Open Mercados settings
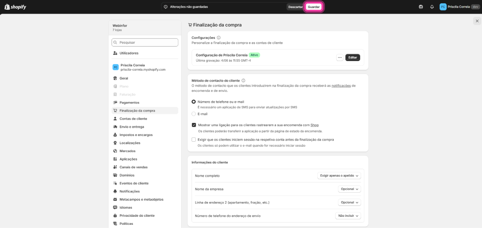The image size is (482, 228). coord(145,151)
